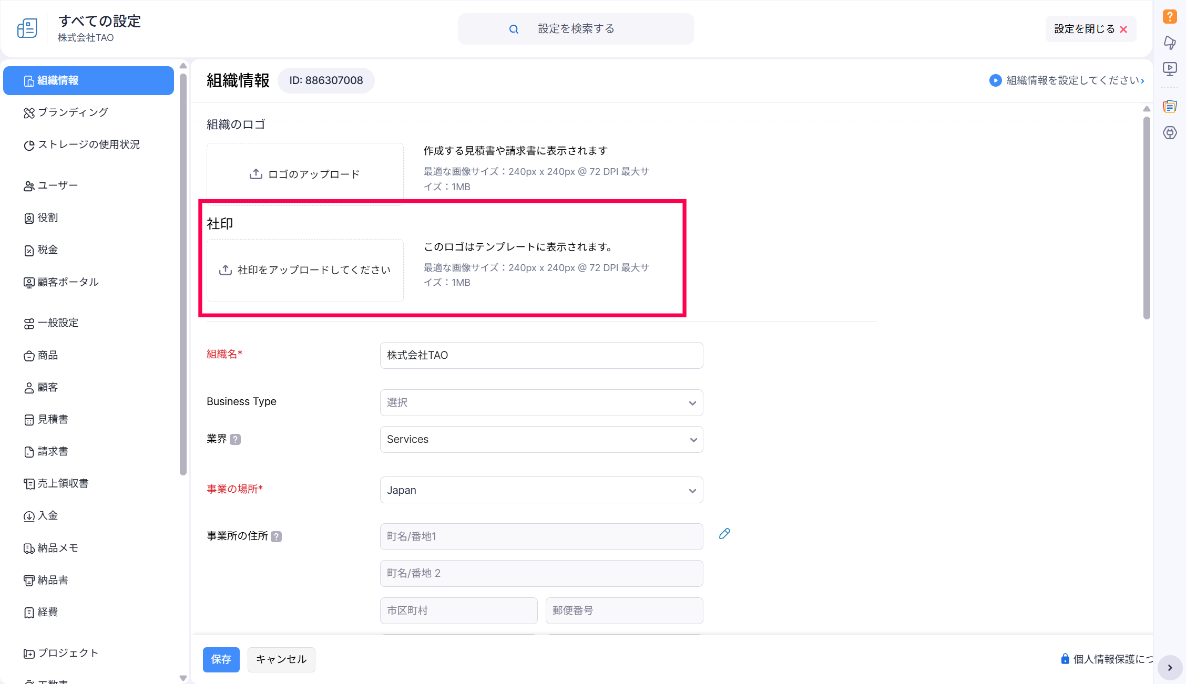Click the search magnifier icon
The image size is (1186, 684).
[514, 29]
